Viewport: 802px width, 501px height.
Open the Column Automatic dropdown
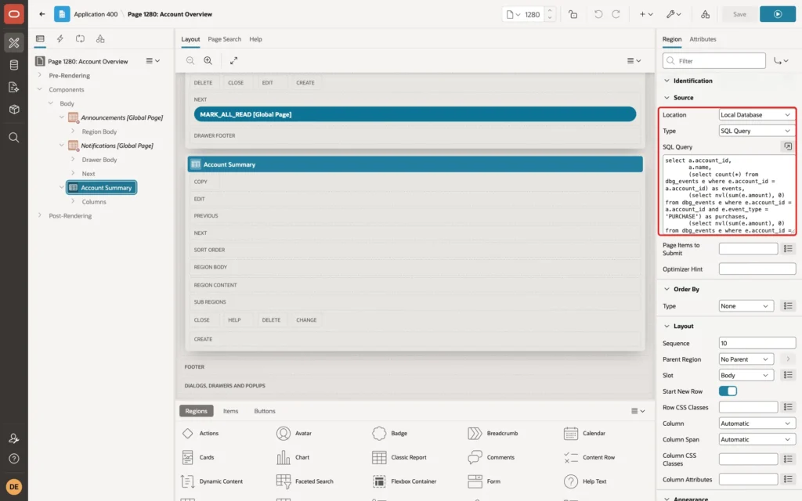pyautogui.click(x=757, y=424)
